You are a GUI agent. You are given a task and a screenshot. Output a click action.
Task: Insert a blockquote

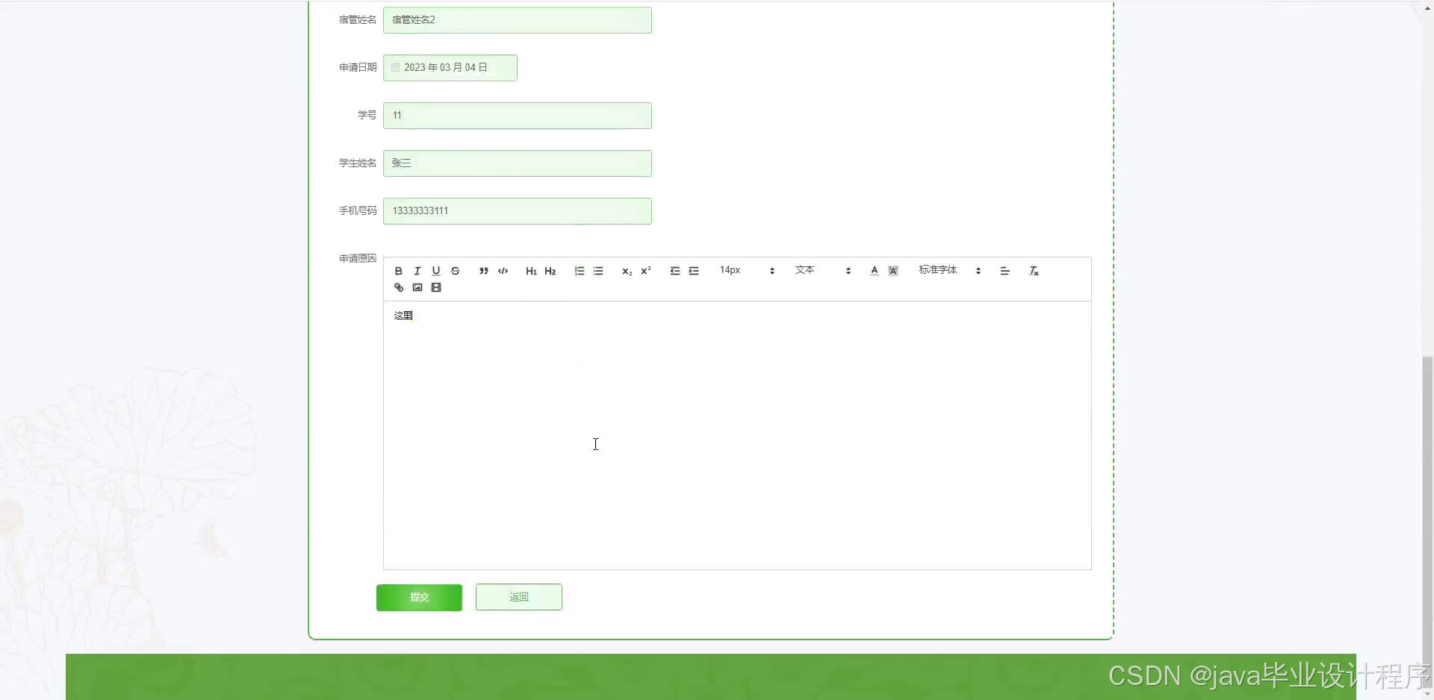click(x=484, y=271)
